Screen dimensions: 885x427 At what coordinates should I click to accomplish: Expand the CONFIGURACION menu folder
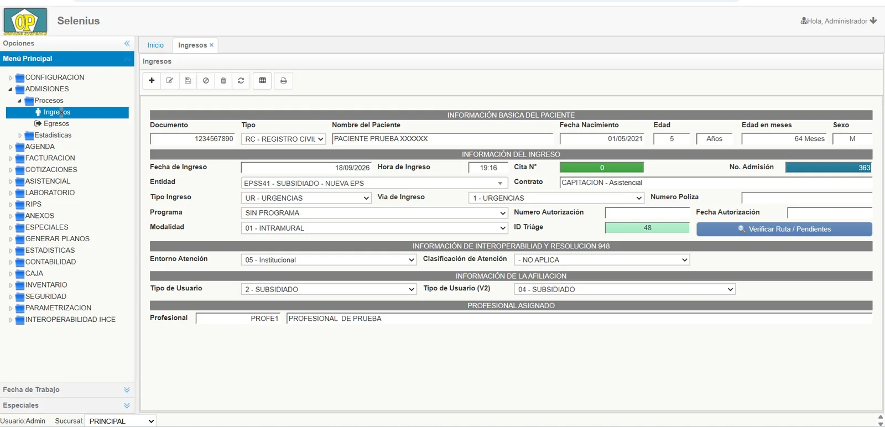coord(11,78)
